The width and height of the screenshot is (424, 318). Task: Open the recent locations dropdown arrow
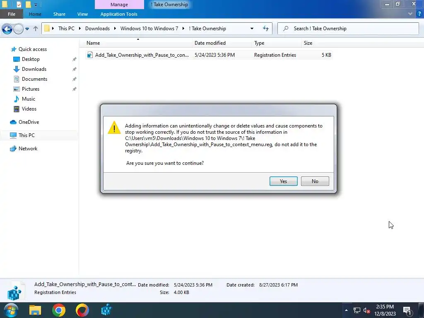[x=27, y=29]
